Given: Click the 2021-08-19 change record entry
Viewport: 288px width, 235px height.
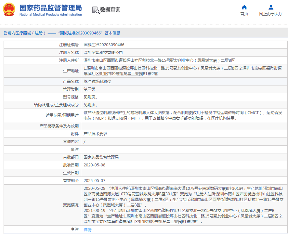Looking at the screenshot, I should pos(94,211).
